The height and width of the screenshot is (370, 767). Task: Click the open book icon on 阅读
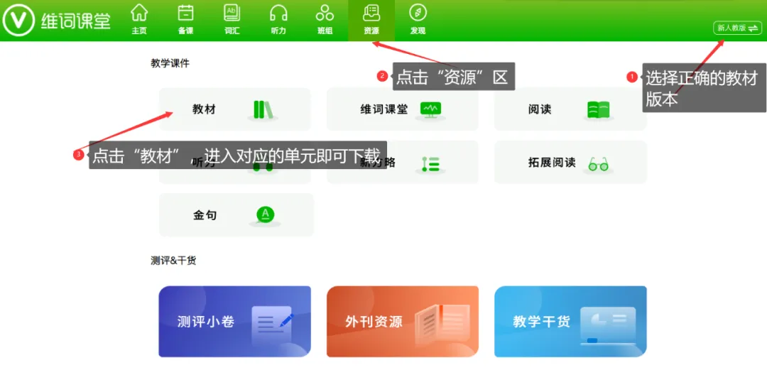tap(598, 109)
